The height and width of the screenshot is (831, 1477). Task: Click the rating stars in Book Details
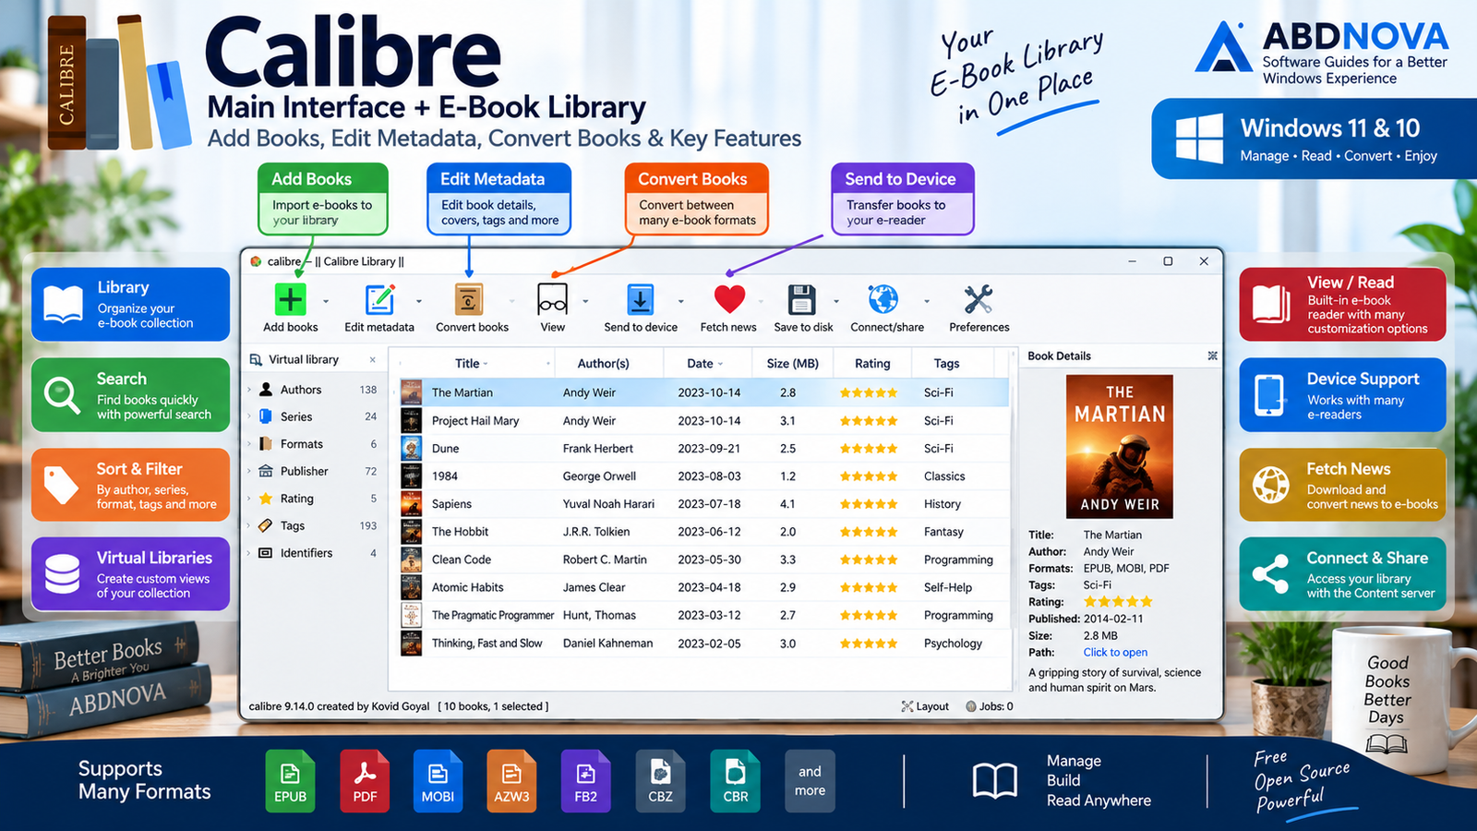point(1118,601)
